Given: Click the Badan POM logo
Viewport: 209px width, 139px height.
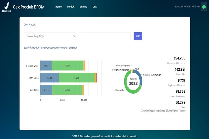Looking at the screenshot, I should tap(6, 7).
